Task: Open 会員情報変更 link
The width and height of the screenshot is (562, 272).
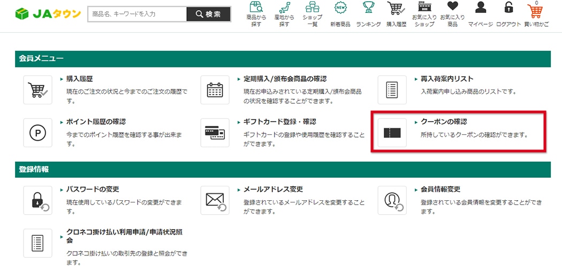Action: click(441, 189)
